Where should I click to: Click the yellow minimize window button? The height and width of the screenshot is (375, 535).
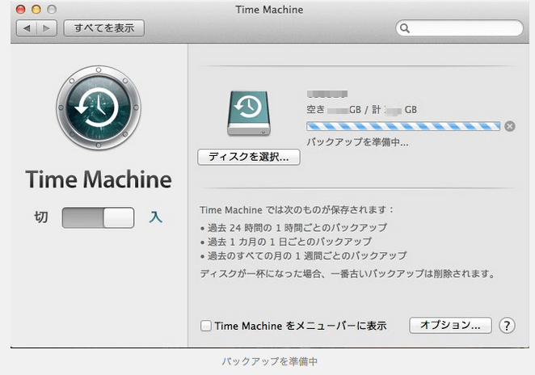[x=36, y=10]
